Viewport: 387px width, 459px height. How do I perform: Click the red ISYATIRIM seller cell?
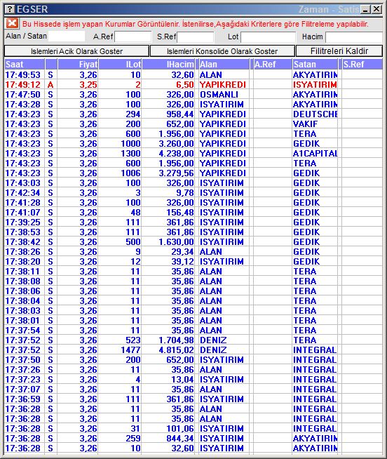315,85
